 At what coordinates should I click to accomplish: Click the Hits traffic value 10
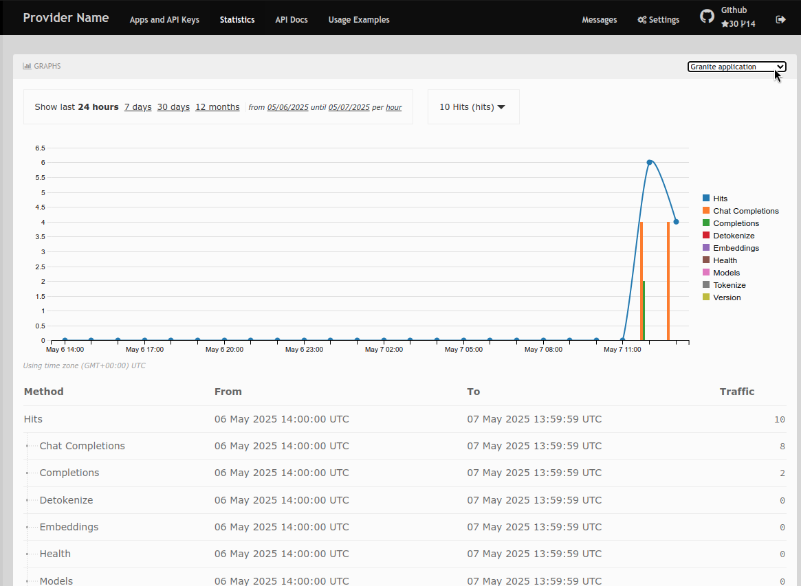point(779,419)
